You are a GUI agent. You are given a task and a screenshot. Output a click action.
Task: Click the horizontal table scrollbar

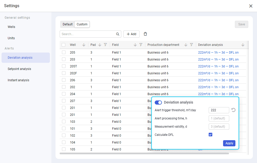click(x=144, y=154)
